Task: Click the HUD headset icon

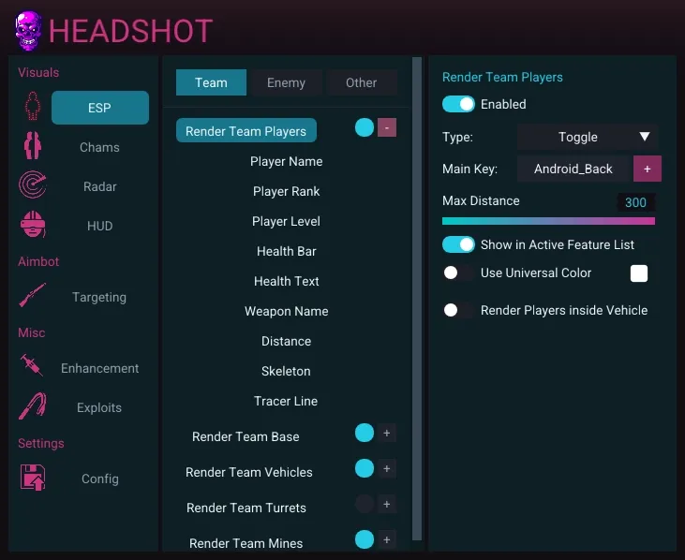Action: point(33,226)
